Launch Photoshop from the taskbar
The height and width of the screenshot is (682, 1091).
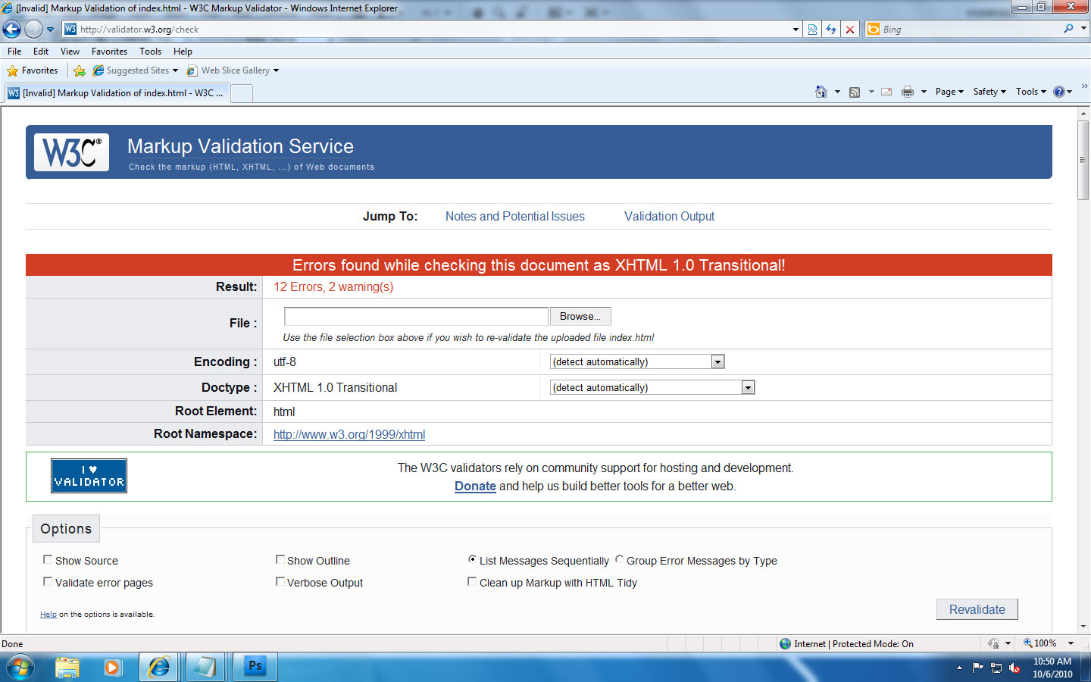[x=255, y=667]
